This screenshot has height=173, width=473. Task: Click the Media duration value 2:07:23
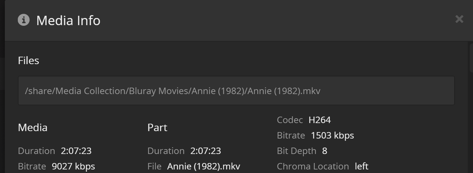76,151
